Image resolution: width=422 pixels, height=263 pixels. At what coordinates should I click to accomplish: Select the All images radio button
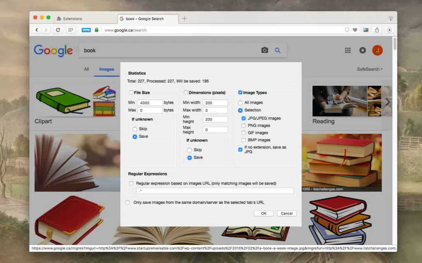click(241, 102)
